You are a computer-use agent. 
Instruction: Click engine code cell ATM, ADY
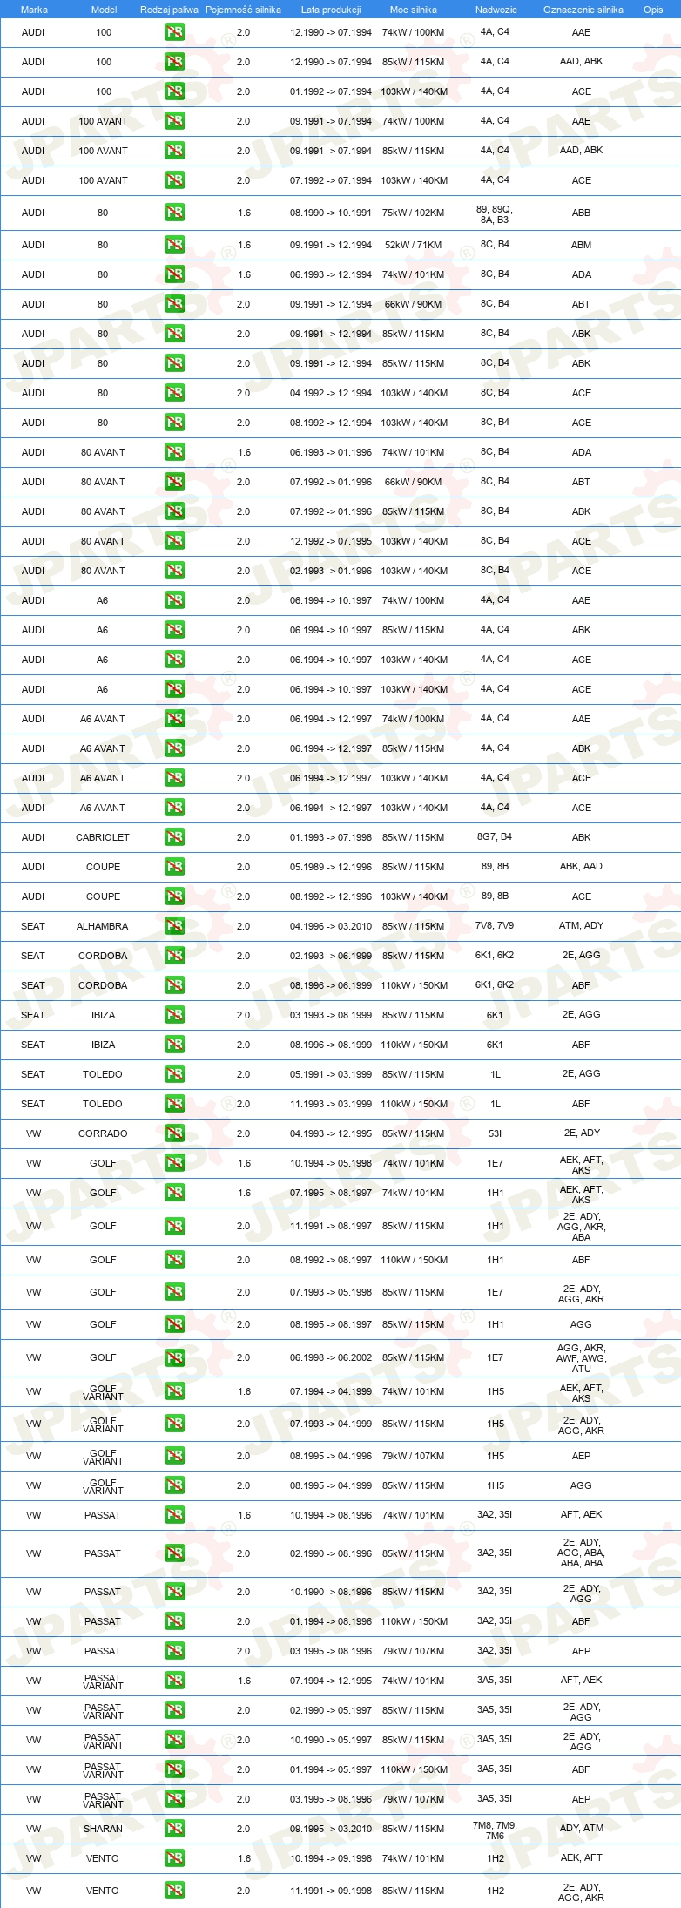click(581, 925)
